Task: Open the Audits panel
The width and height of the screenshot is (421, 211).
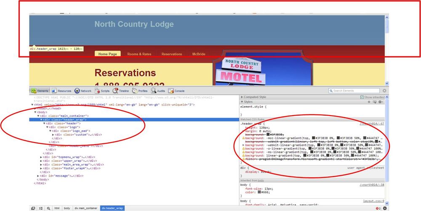Action: 158,91
